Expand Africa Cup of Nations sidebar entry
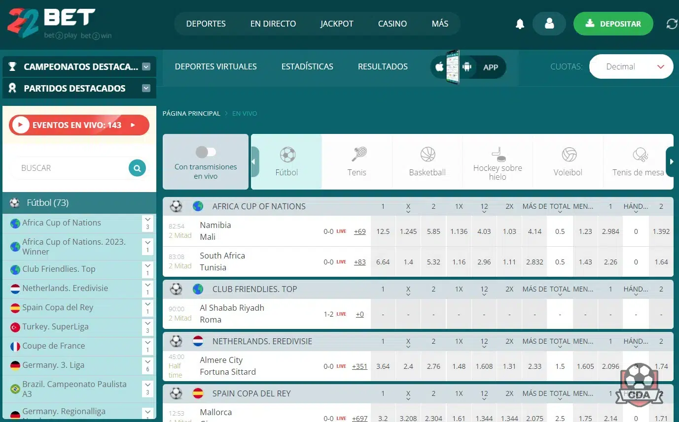679x422 pixels. point(147,223)
